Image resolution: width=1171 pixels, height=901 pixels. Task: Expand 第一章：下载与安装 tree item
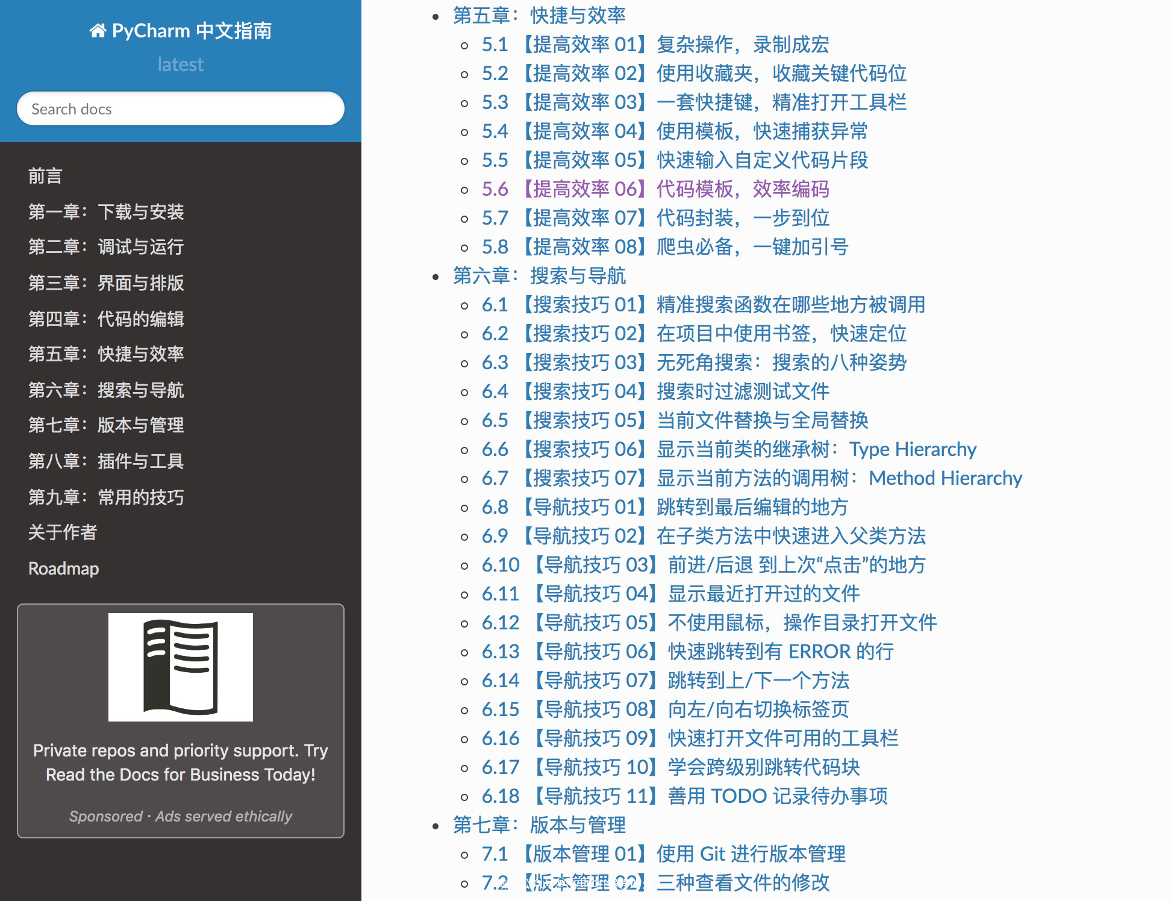(x=104, y=210)
